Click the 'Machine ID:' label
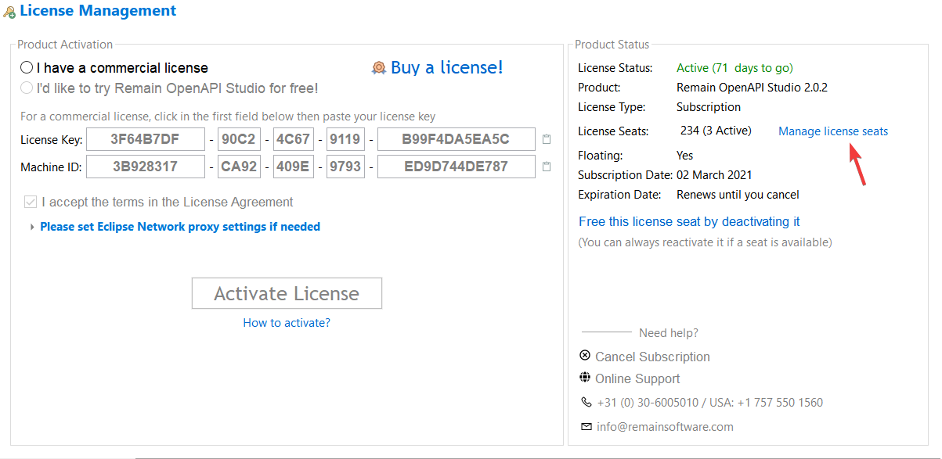This screenshot has height=459, width=942. click(x=51, y=167)
